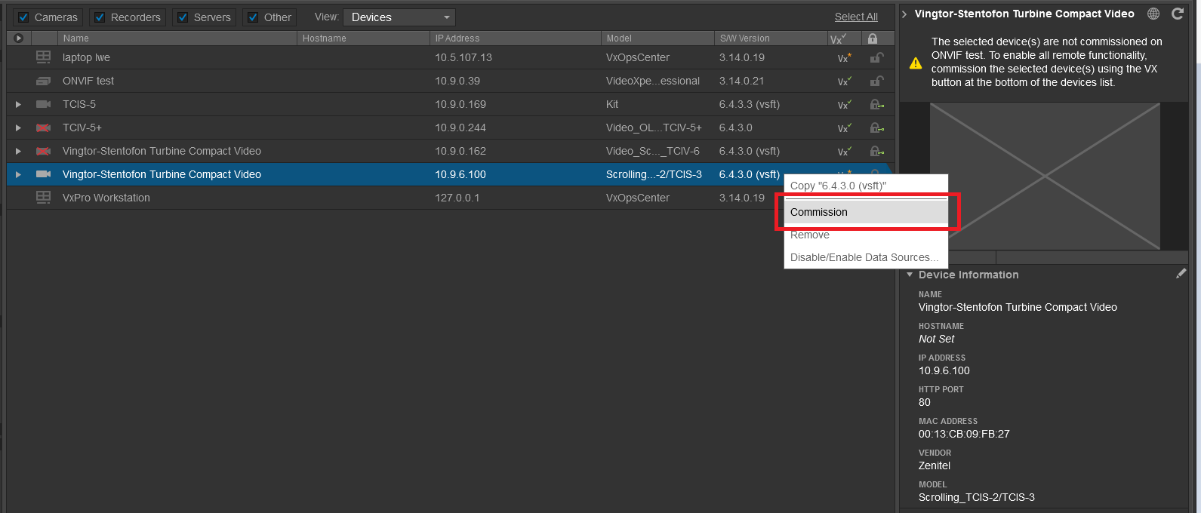Click the refresh icon in device panel header
This screenshot has width=1201, height=513.
(1177, 14)
